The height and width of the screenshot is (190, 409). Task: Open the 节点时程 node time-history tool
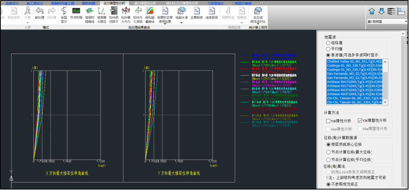[x=76, y=13]
